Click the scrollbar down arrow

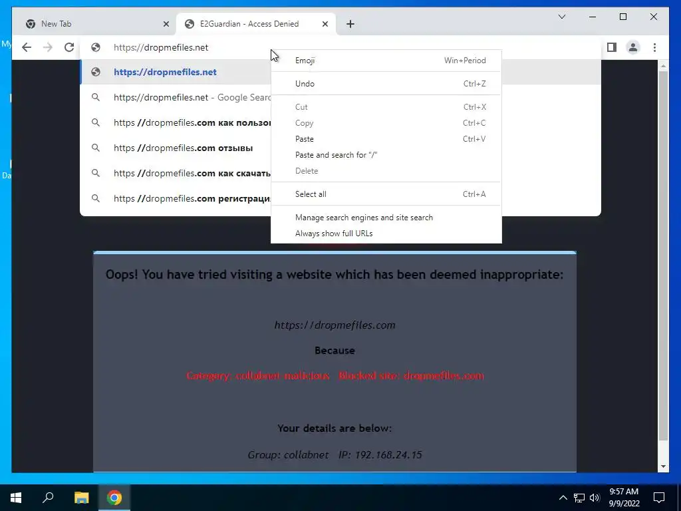click(663, 466)
